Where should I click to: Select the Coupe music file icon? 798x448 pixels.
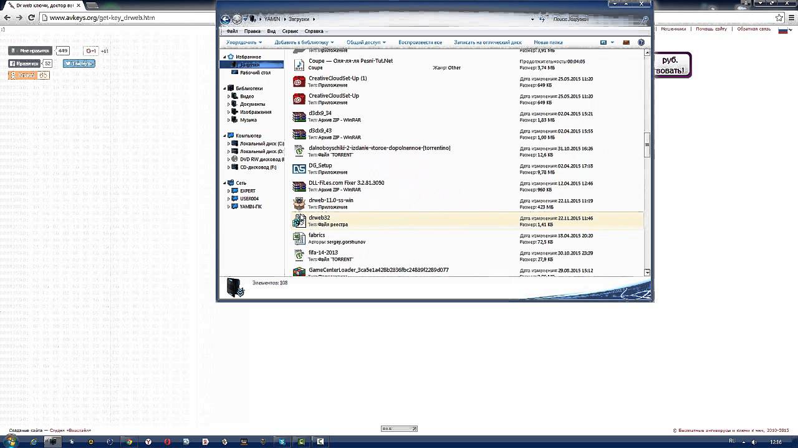click(299, 64)
